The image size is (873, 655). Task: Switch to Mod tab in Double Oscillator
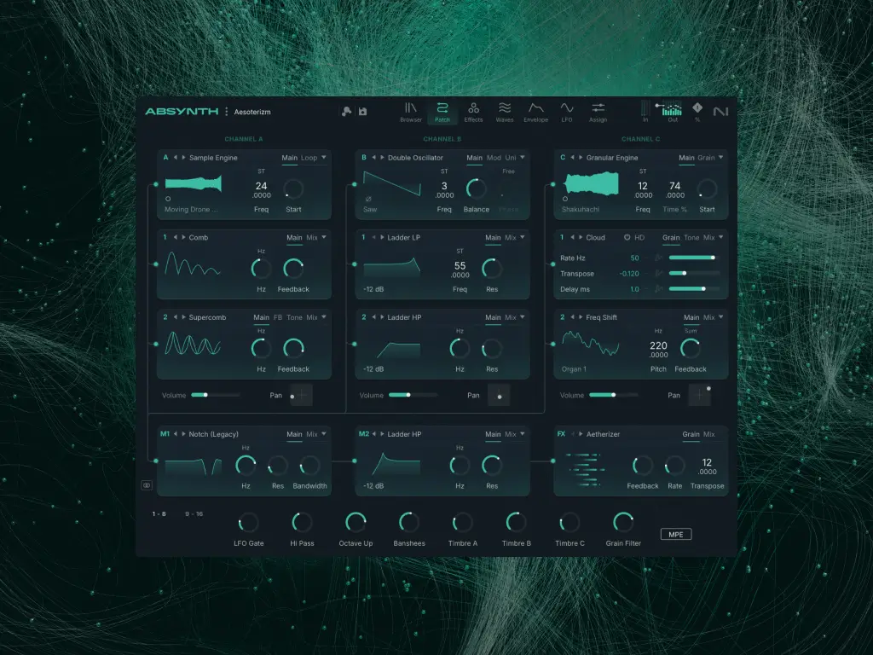click(494, 158)
